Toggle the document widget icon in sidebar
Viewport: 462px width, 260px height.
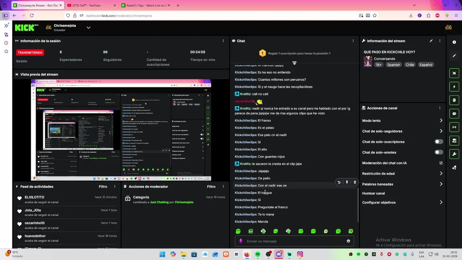[x=454, y=100]
